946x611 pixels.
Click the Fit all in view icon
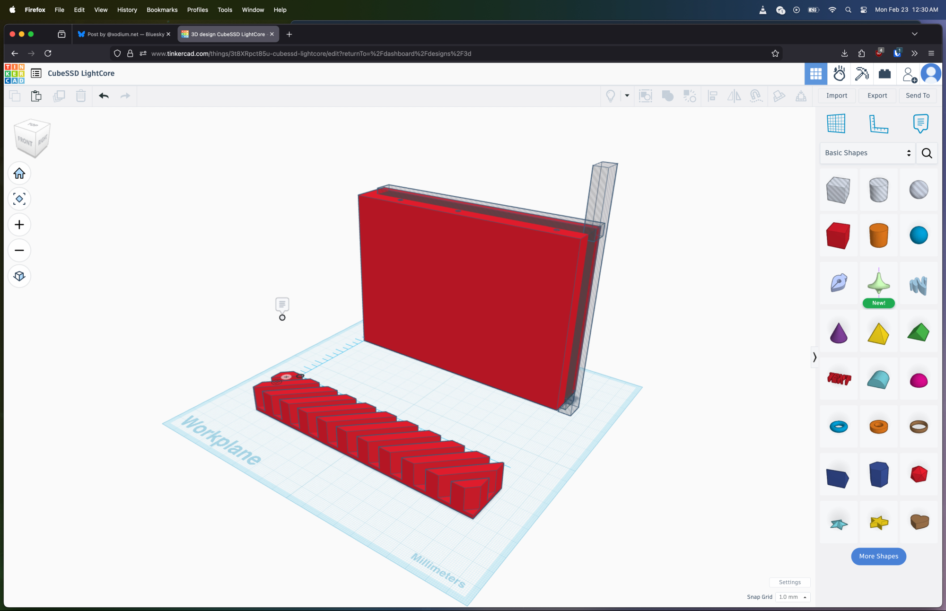[19, 199]
